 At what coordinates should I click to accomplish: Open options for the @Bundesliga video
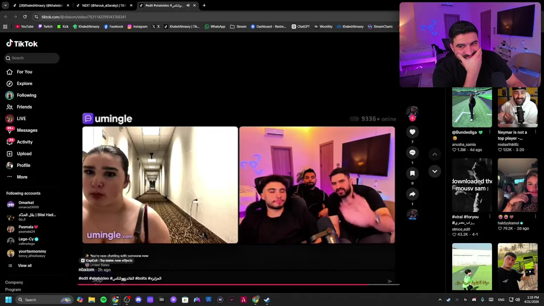click(490, 132)
